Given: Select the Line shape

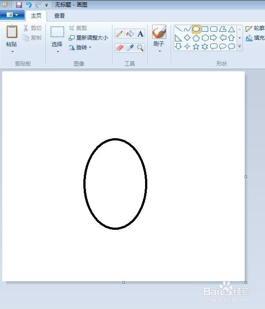Looking at the screenshot, I should (x=178, y=29).
